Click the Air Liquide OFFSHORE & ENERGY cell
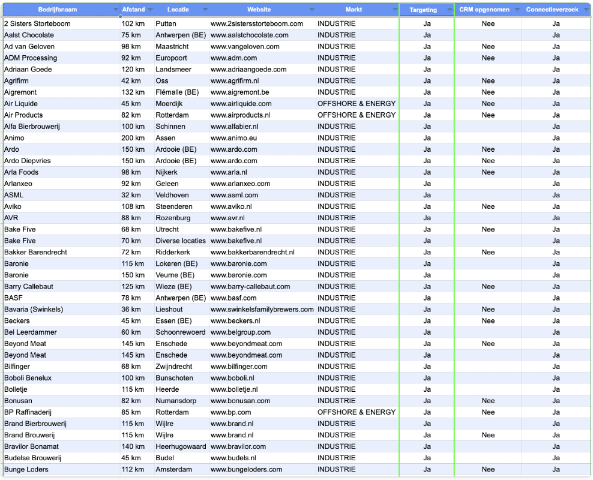Screen dimensions: 593x480 click(x=357, y=104)
